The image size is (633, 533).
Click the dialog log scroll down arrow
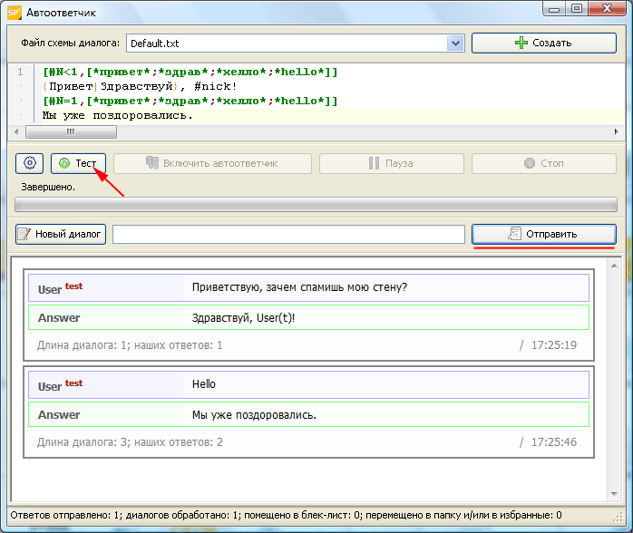tap(614, 494)
